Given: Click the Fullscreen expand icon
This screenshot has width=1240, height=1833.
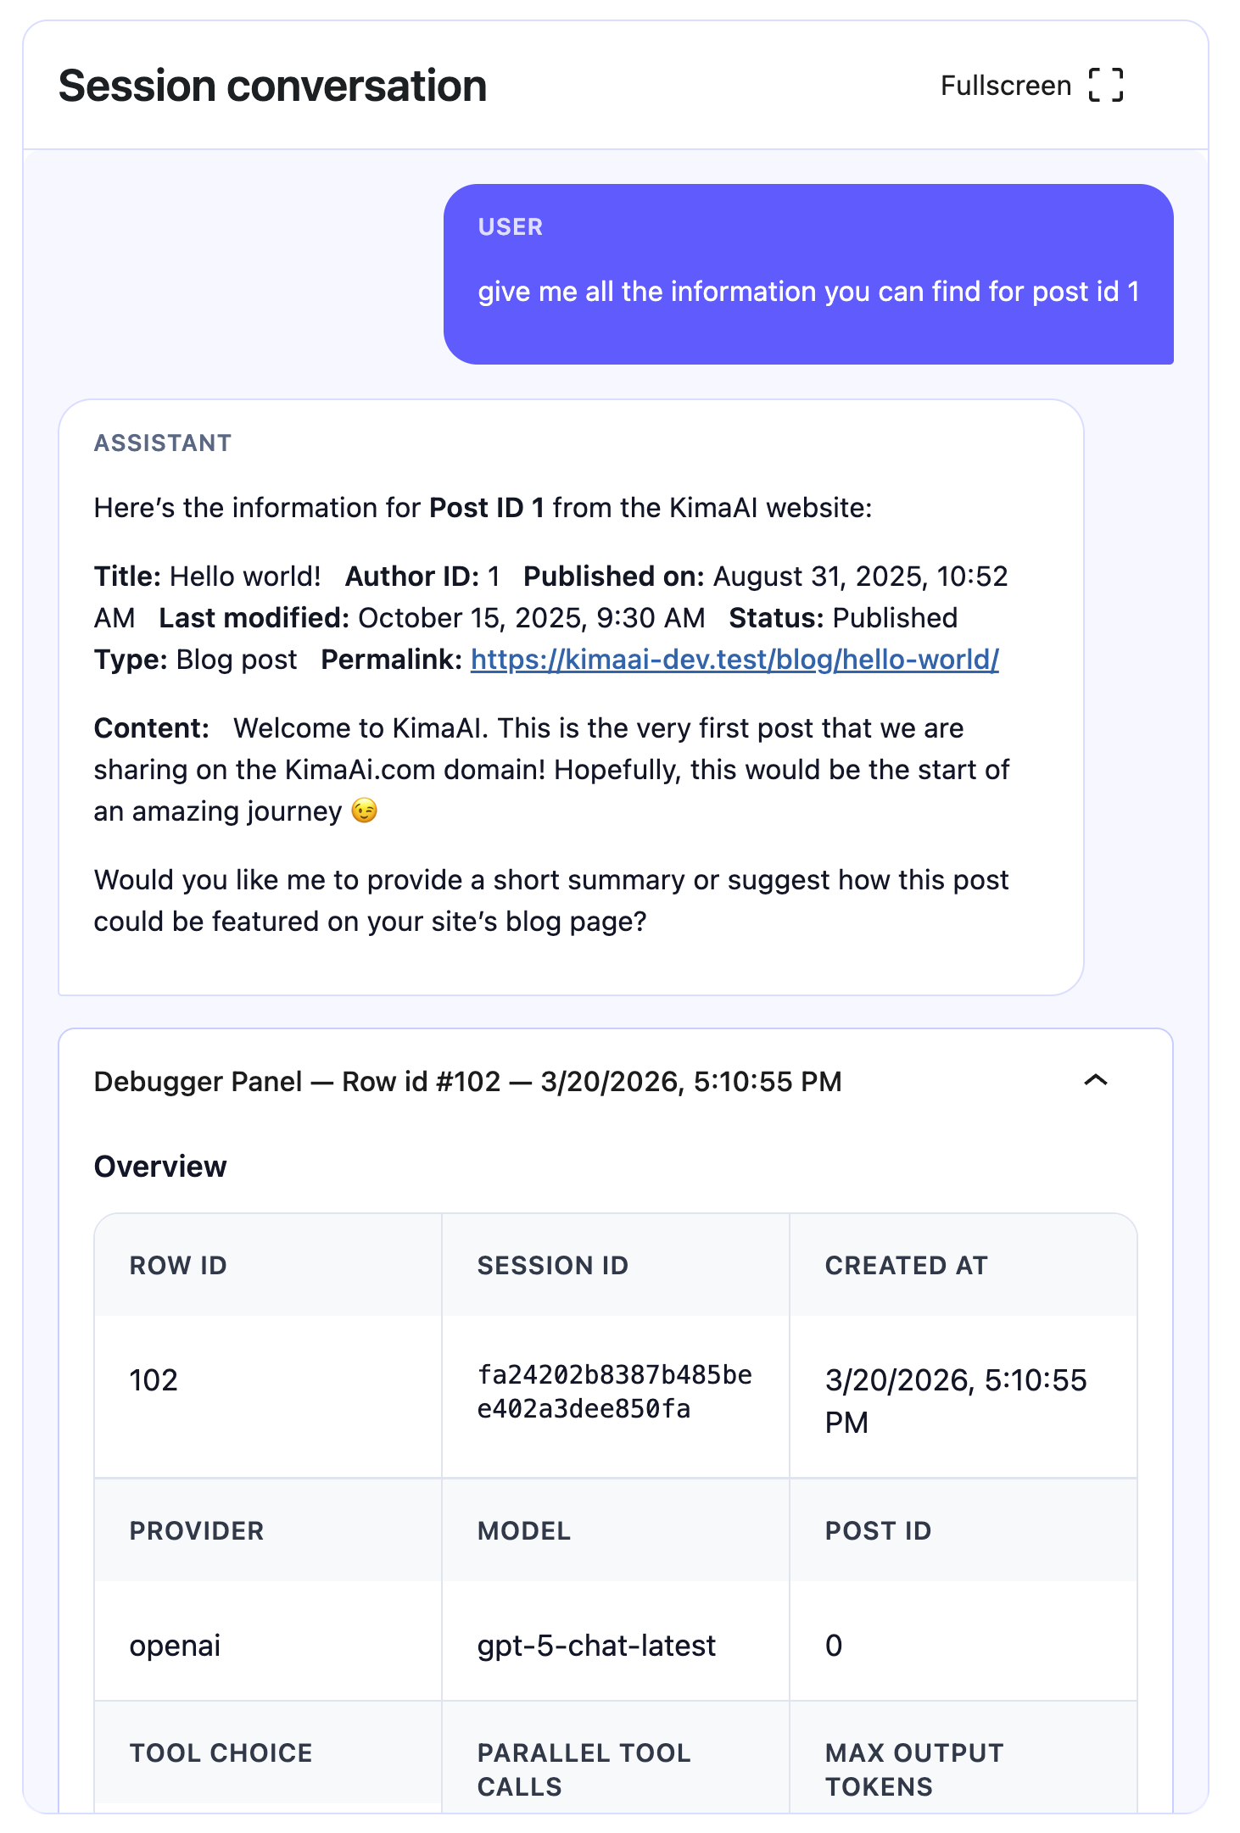Looking at the screenshot, I should [1106, 86].
